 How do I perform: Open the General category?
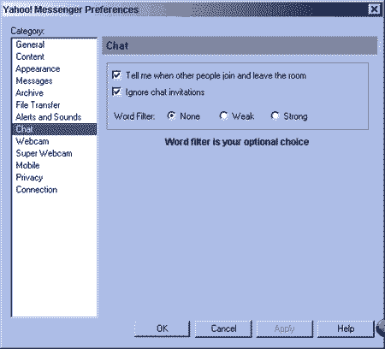pyautogui.click(x=30, y=44)
